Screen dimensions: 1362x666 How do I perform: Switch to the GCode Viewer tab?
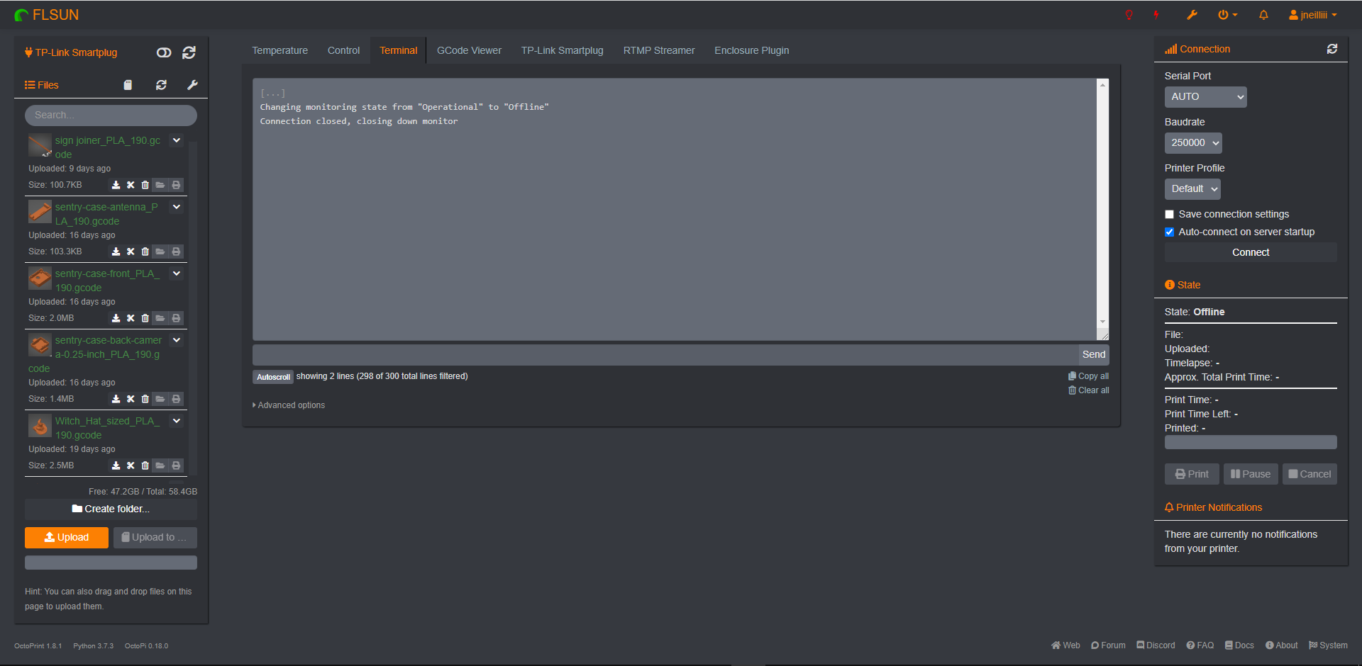click(469, 50)
